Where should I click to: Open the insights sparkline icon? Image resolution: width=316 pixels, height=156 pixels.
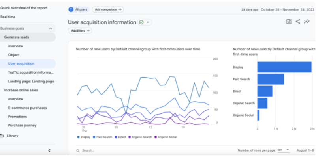[307, 22]
